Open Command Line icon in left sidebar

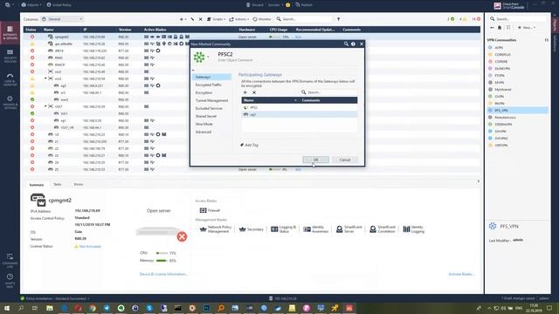click(x=10, y=260)
